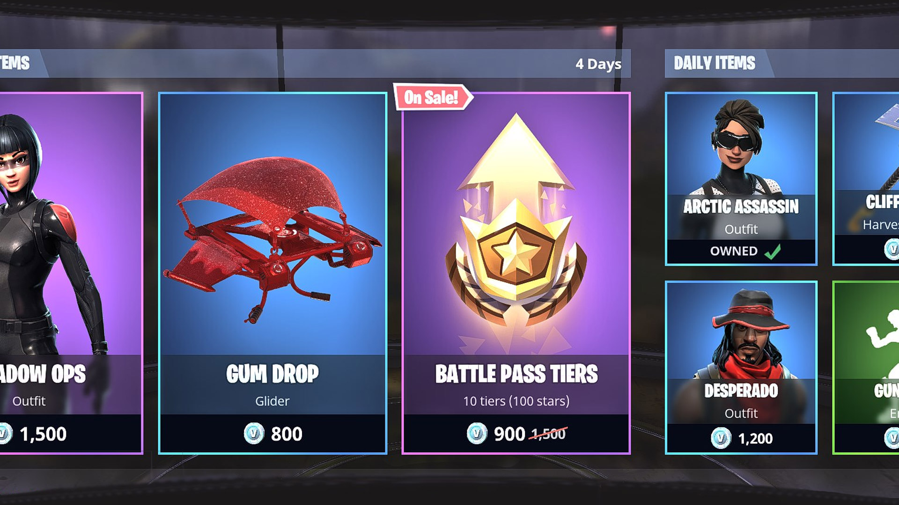Click the red Gum Drop glider image
Image resolution: width=899 pixels, height=505 pixels.
point(273,238)
